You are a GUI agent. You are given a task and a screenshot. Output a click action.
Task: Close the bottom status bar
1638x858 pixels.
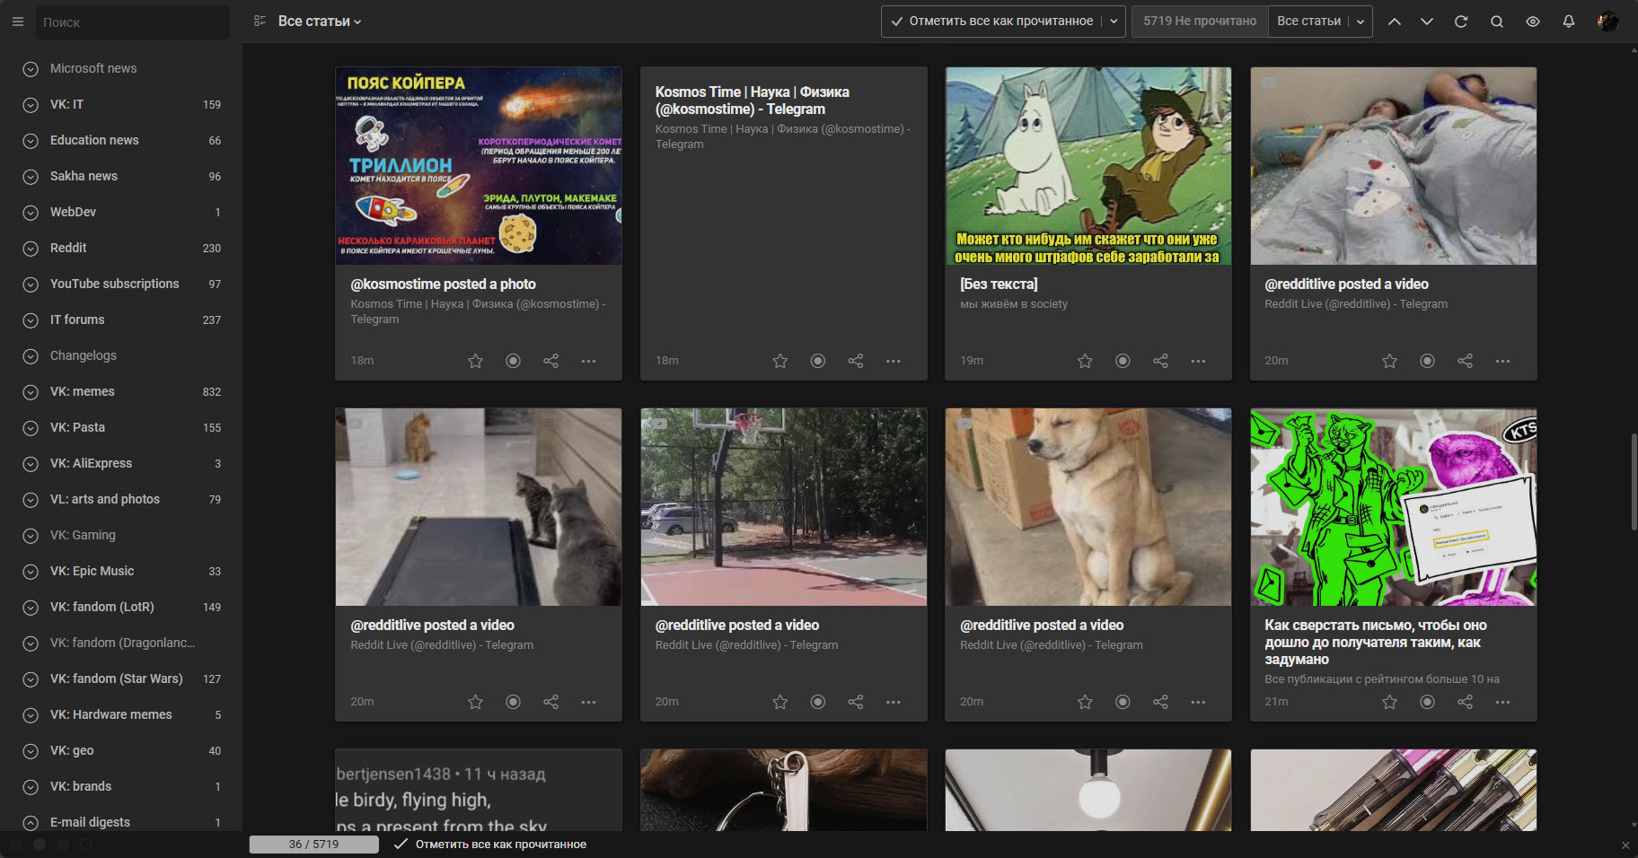(1625, 845)
